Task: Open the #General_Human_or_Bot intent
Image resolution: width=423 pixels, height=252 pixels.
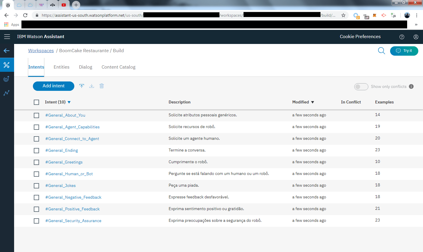Action: [x=69, y=174]
